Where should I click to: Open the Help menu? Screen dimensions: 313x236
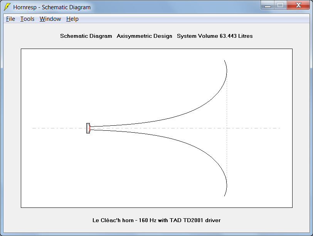point(72,19)
